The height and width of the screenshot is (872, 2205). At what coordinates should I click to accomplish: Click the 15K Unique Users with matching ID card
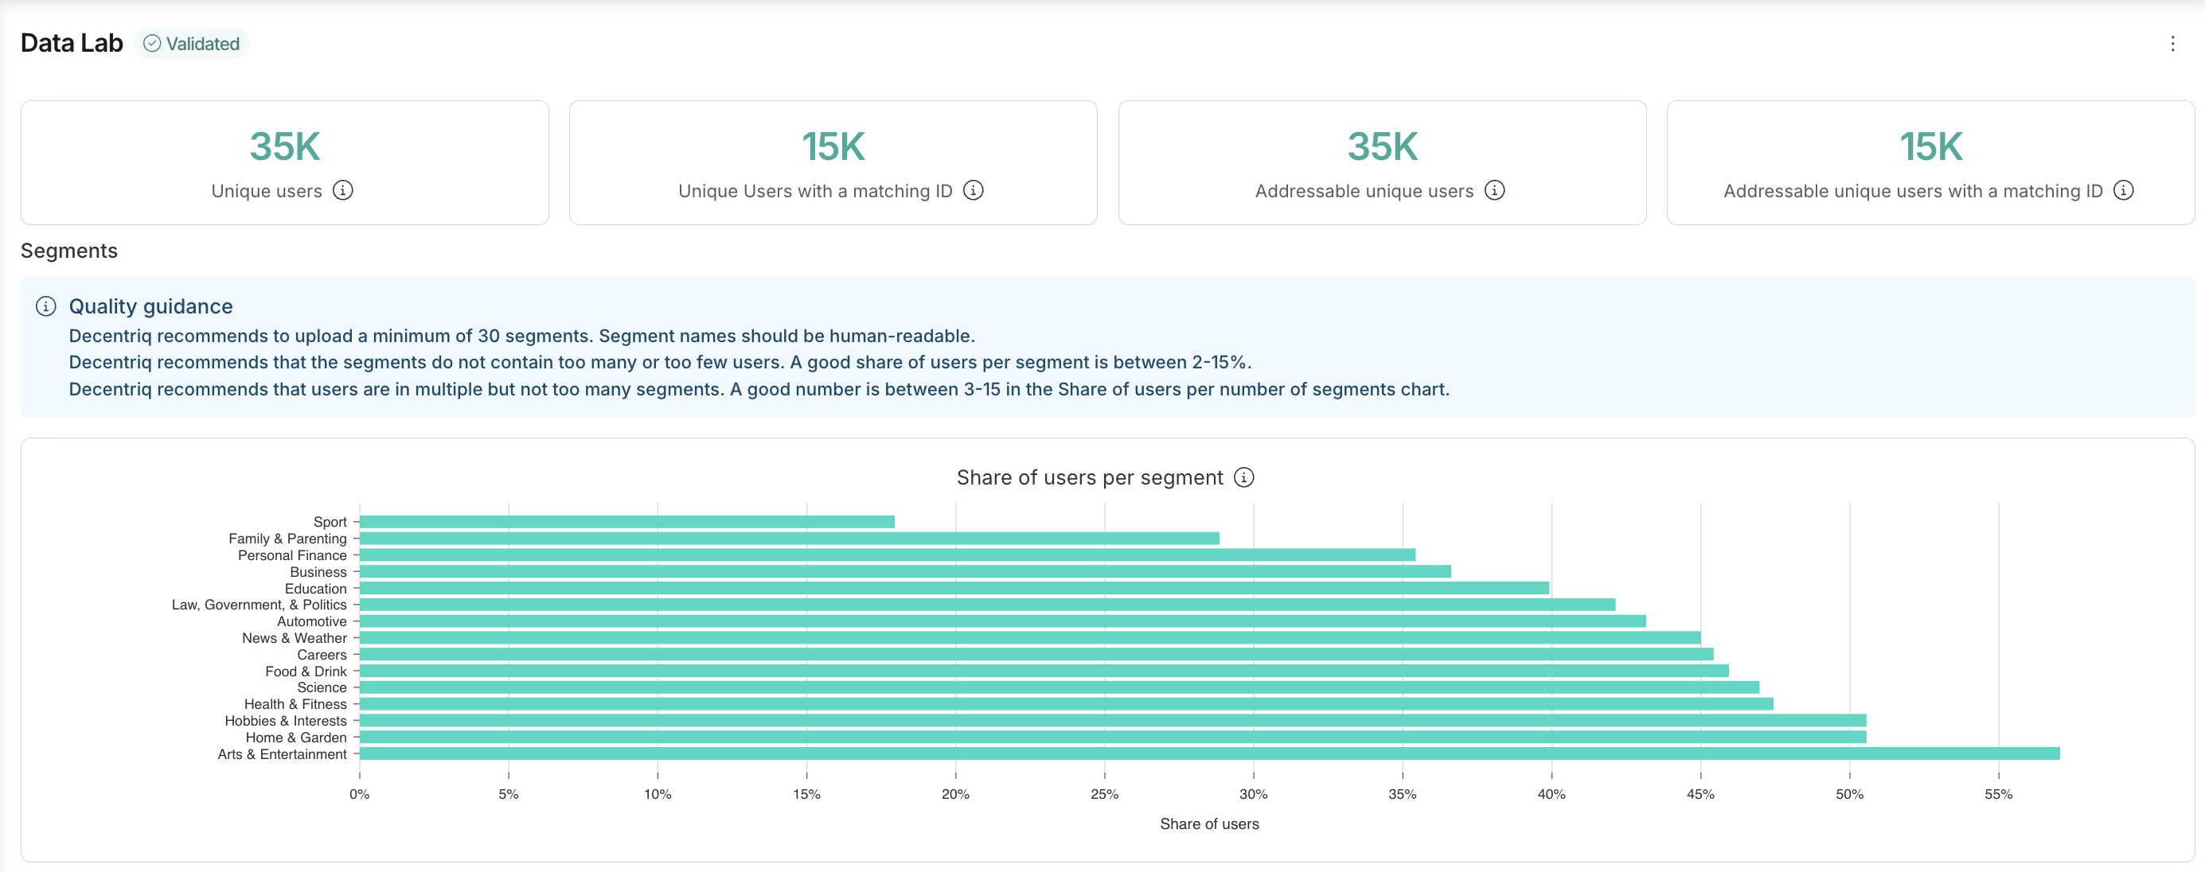[832, 162]
